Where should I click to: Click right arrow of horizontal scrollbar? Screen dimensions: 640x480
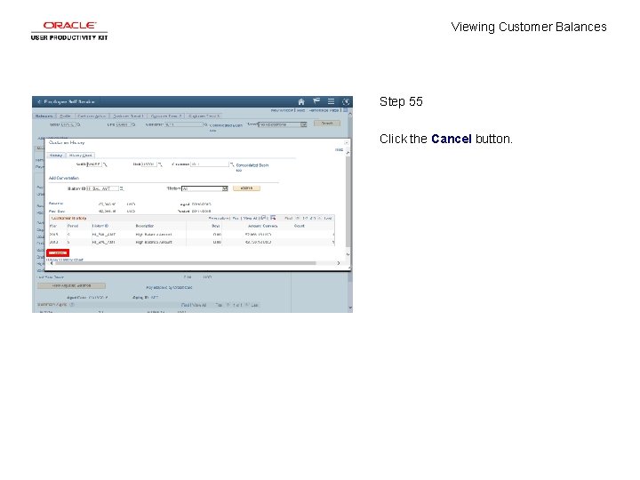pos(339,263)
